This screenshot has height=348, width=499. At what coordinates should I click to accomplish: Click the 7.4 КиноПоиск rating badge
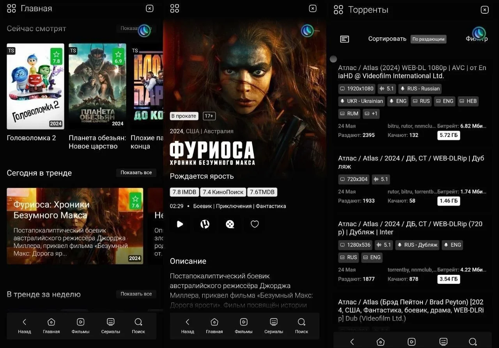[223, 192]
